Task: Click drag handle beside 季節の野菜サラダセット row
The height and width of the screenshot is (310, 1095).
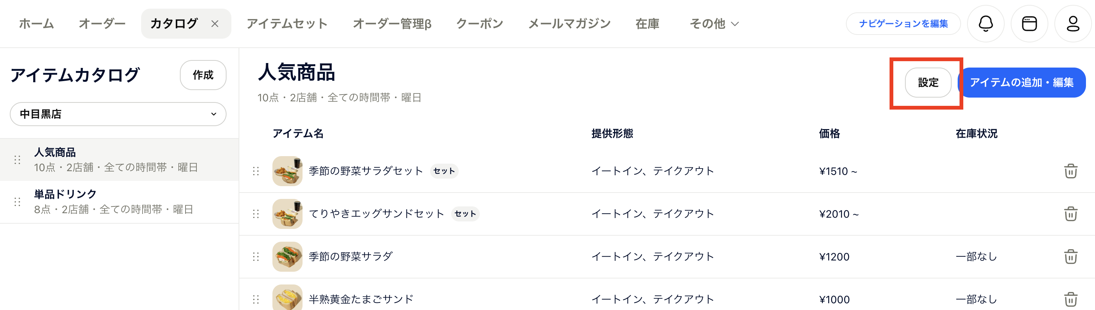Action: [x=256, y=172]
